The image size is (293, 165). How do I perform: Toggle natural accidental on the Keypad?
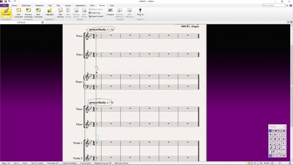271,139
